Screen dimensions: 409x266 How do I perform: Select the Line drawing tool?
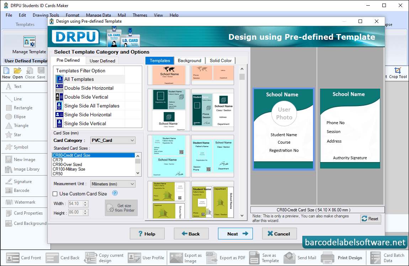(14, 99)
